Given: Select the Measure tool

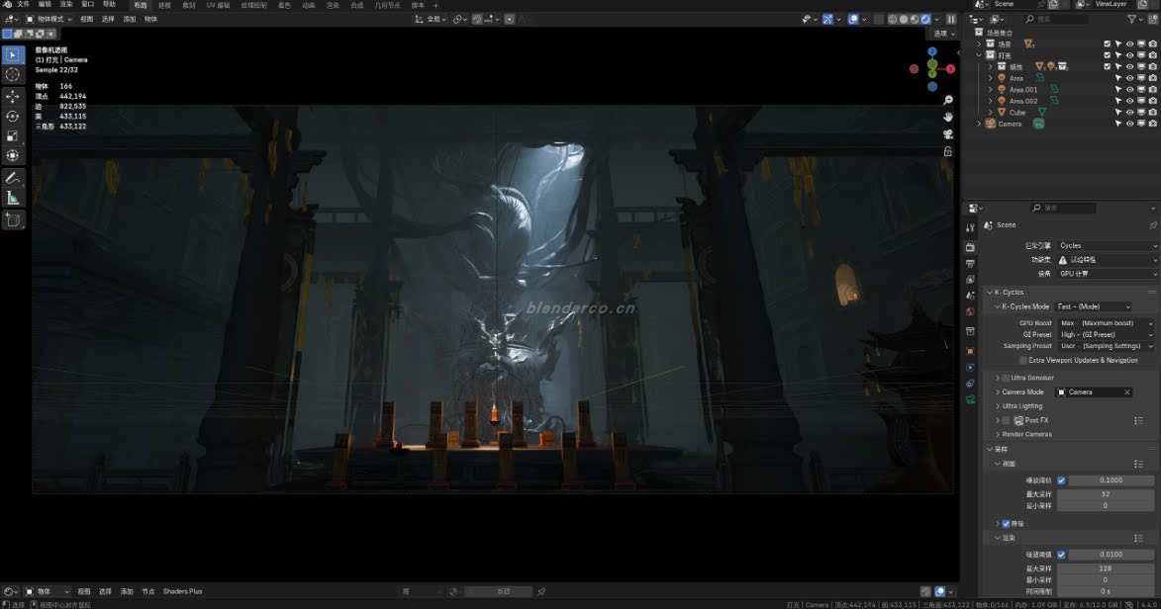Looking at the screenshot, I should [13, 199].
